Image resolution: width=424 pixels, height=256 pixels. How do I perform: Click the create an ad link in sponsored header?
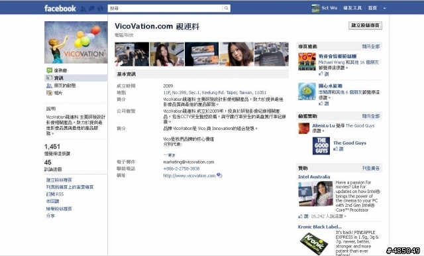[371, 168]
